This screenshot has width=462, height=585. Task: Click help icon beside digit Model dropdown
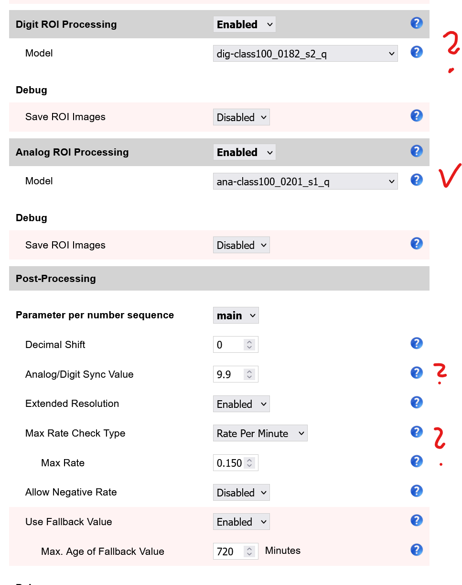point(417,52)
